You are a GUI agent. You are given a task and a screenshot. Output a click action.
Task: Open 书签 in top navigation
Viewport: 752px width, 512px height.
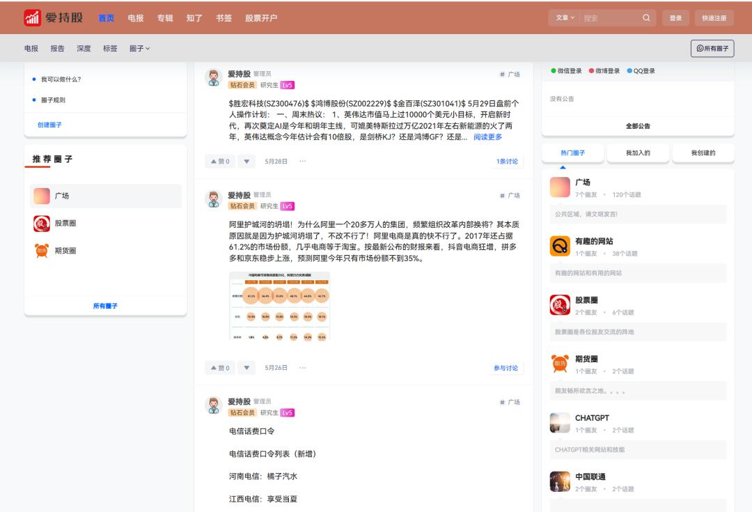224,18
